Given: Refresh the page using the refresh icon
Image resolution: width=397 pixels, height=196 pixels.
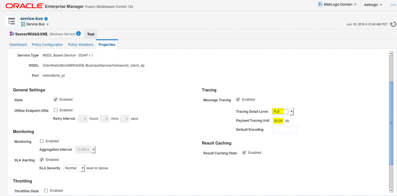Looking at the screenshot, I should pos(393,24).
